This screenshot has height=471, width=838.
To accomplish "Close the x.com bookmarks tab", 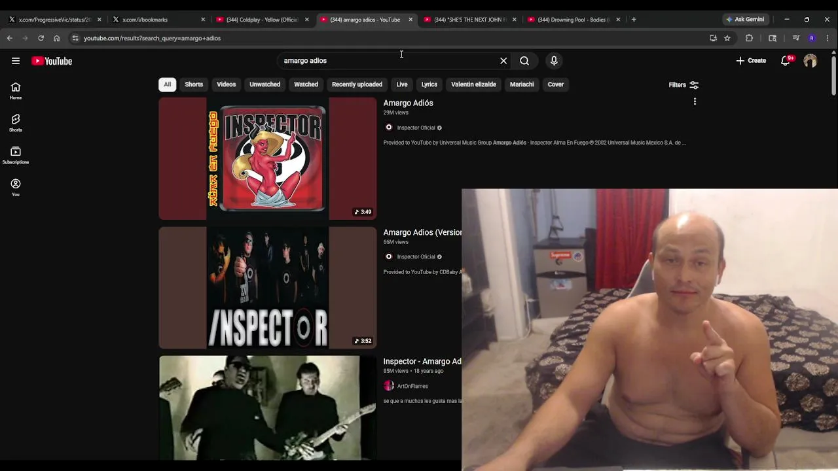I will pos(203,20).
